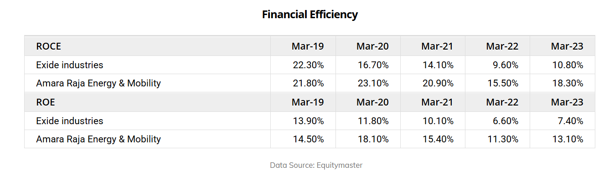Click the 18.30% ROCE value
This screenshot has height=171, width=609.
click(568, 83)
